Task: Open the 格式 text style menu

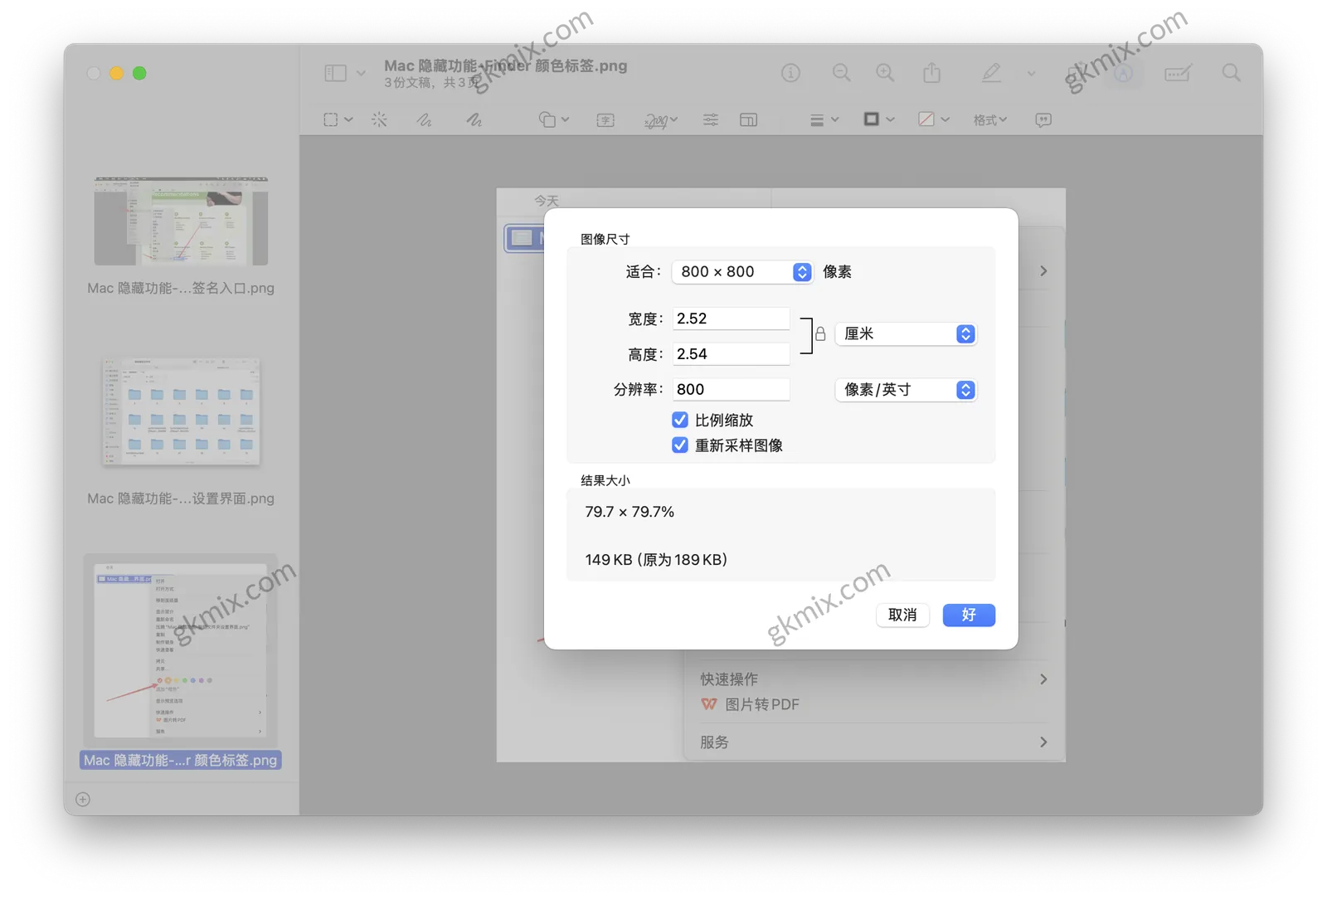Action: (990, 119)
